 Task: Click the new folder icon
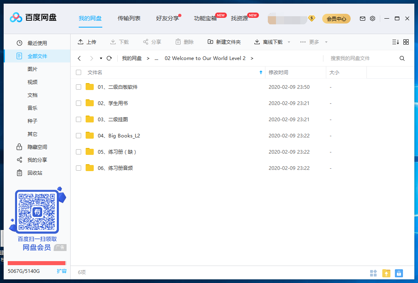[210, 42]
